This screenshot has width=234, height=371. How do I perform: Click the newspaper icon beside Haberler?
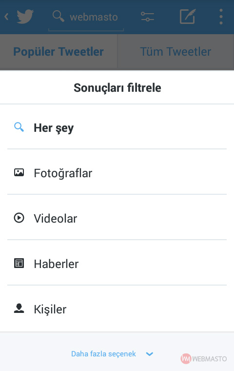19,263
